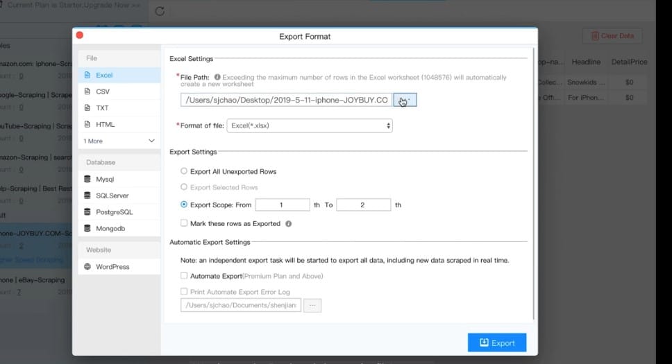The image size is (672, 364).
Task: Select the Excel export format
Action: pyautogui.click(x=119, y=75)
